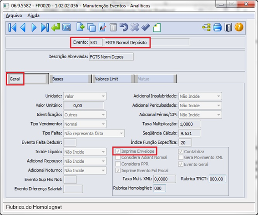Click the Rubrica HomologNet field
The height and width of the screenshot is (215, 258).
[x=159, y=188]
